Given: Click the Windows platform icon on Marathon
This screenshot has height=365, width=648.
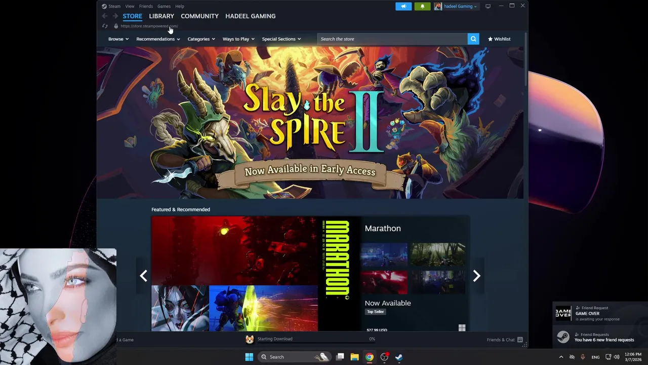Looking at the screenshot, I should (x=462, y=328).
